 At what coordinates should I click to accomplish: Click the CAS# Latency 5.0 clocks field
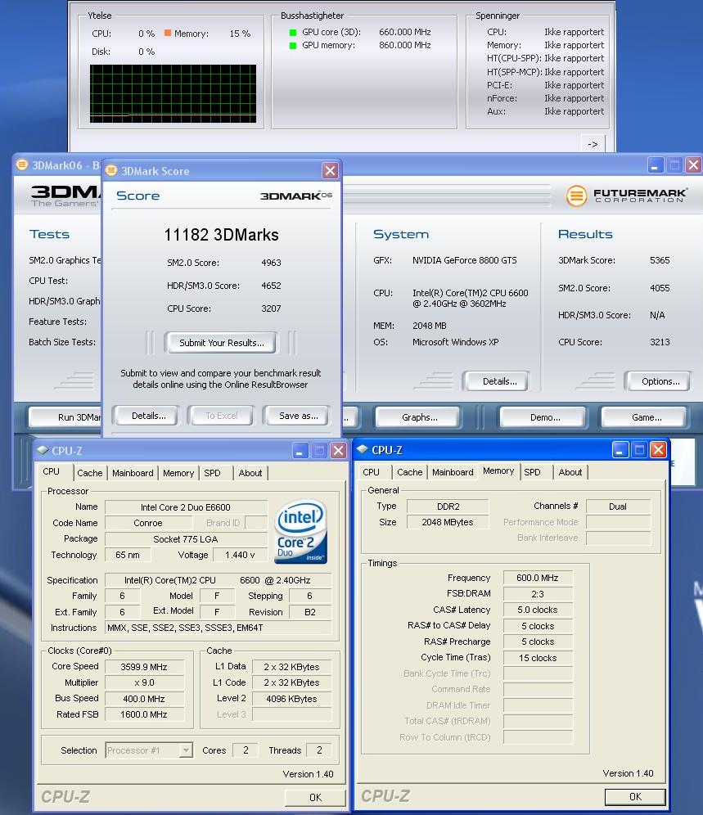(x=538, y=610)
